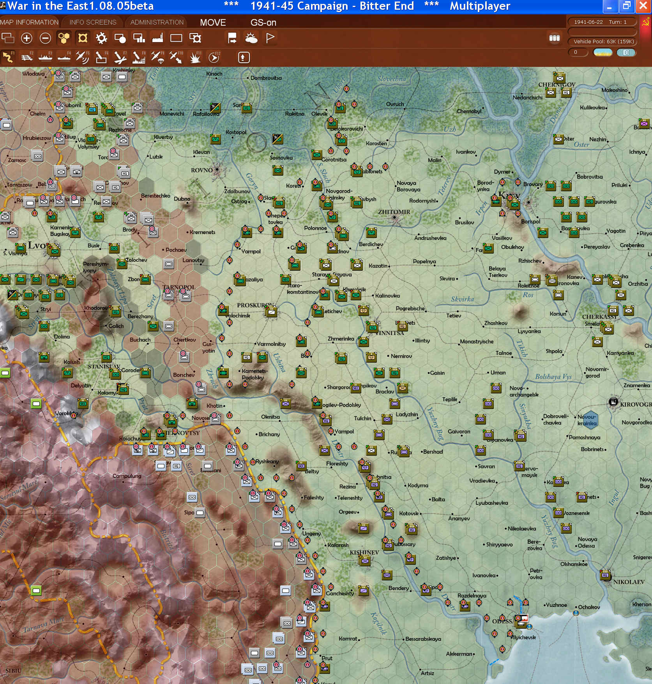This screenshot has height=684, width=652.
Task: Click the clear weather color indicator
Action: click(x=603, y=52)
